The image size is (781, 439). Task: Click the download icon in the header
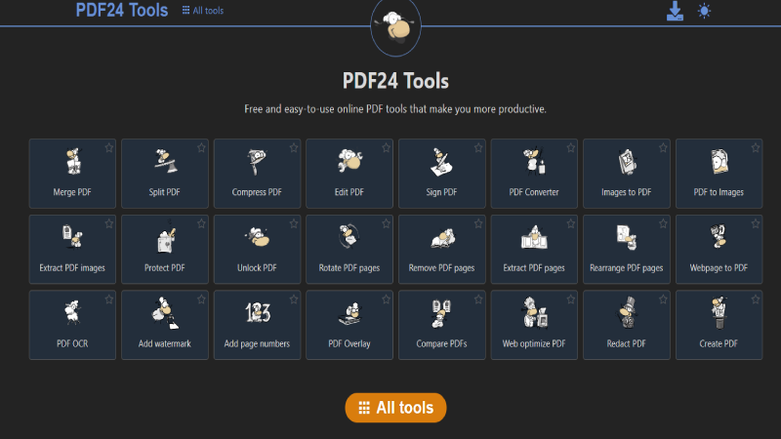click(675, 11)
